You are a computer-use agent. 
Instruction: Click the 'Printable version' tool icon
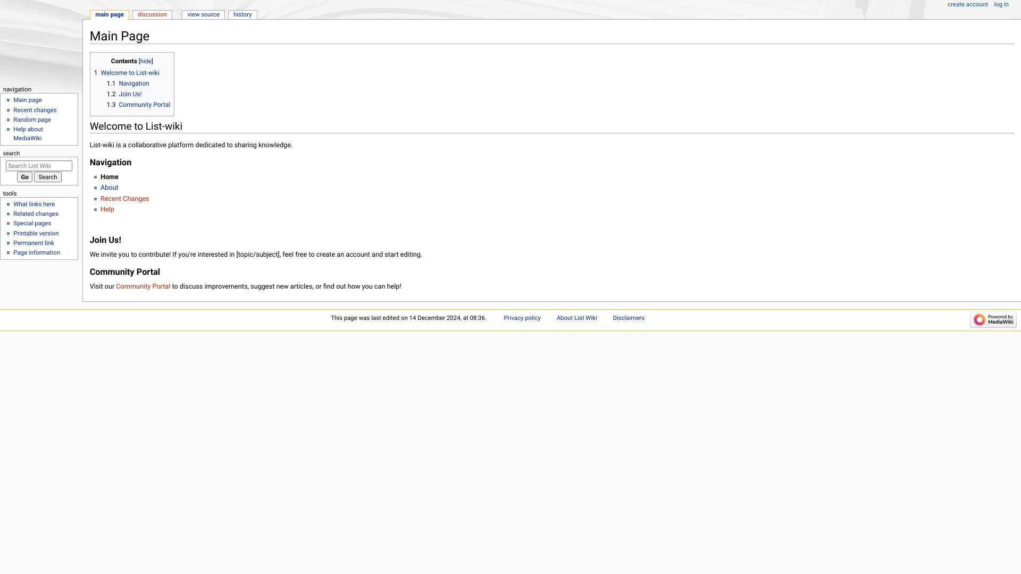click(36, 233)
